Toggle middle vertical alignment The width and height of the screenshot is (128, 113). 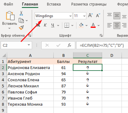pos(117,16)
